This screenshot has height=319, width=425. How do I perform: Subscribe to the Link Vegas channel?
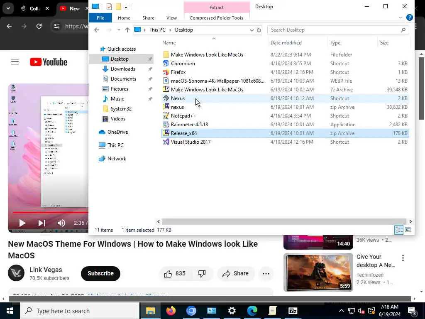click(100, 273)
